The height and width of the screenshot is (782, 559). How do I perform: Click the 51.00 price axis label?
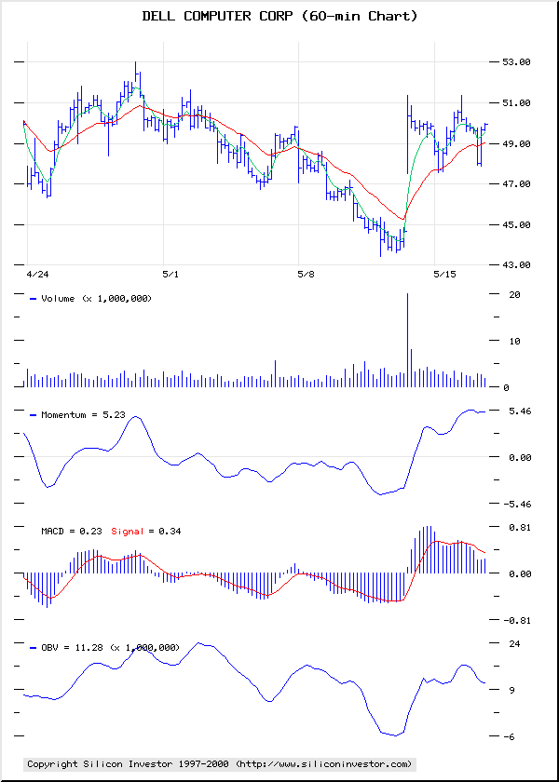click(x=516, y=102)
